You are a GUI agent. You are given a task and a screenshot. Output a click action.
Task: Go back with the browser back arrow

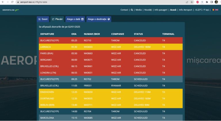pyautogui.click(x=3, y=2)
